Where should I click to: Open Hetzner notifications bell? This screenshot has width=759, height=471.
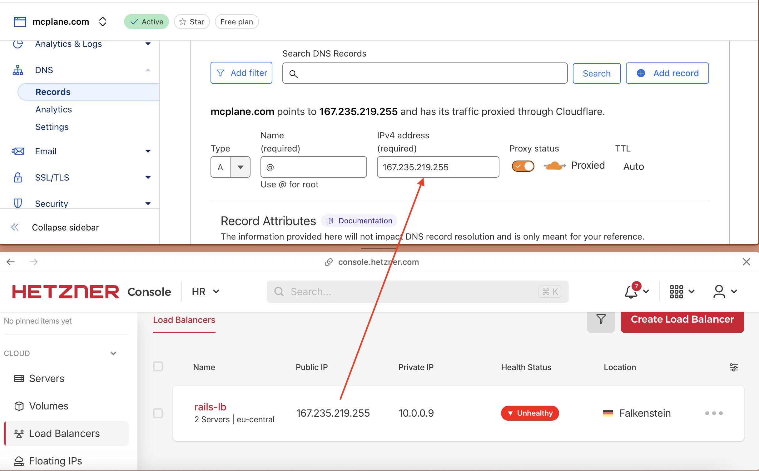click(636, 291)
